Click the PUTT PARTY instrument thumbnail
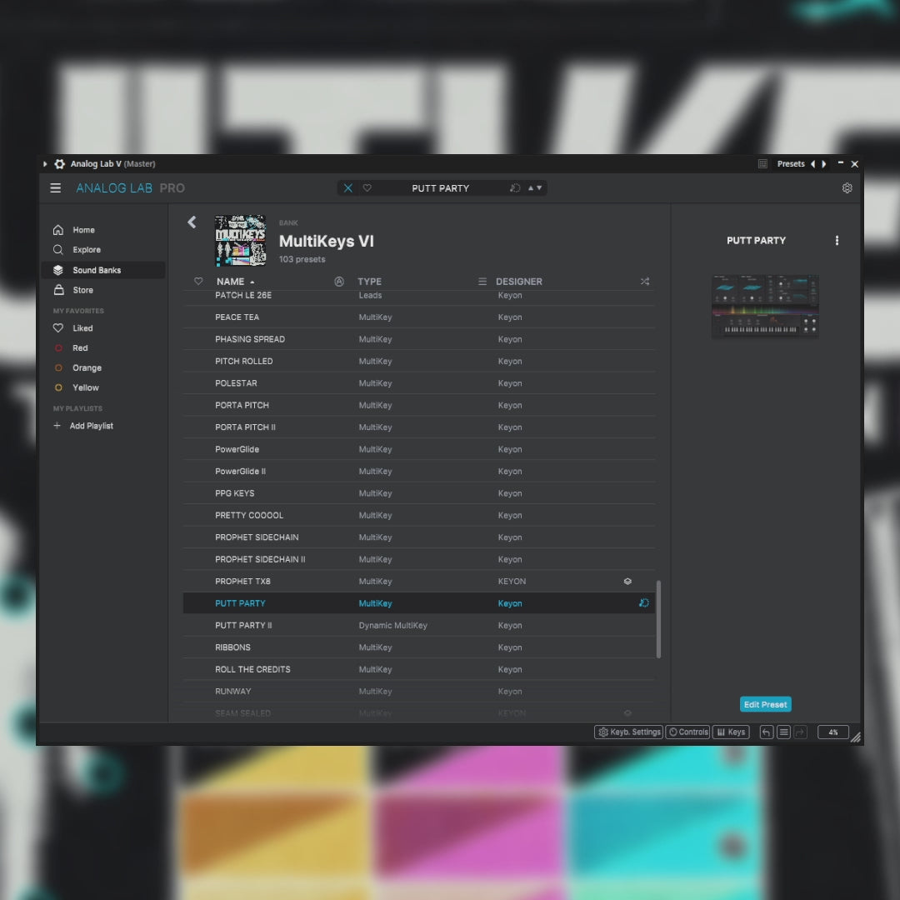The width and height of the screenshot is (900, 900). pyautogui.click(x=765, y=307)
